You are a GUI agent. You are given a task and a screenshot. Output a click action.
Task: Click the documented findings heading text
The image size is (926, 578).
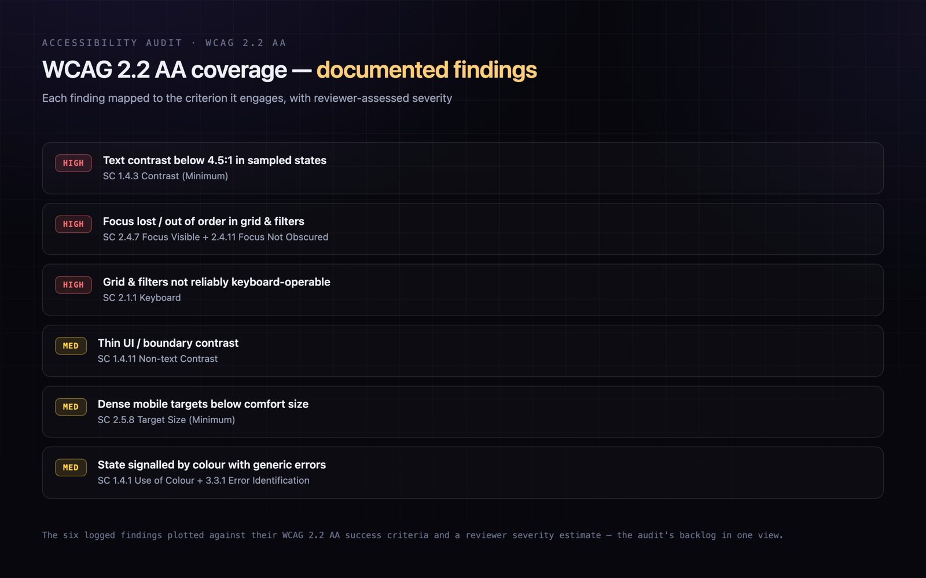pyautogui.click(x=427, y=70)
